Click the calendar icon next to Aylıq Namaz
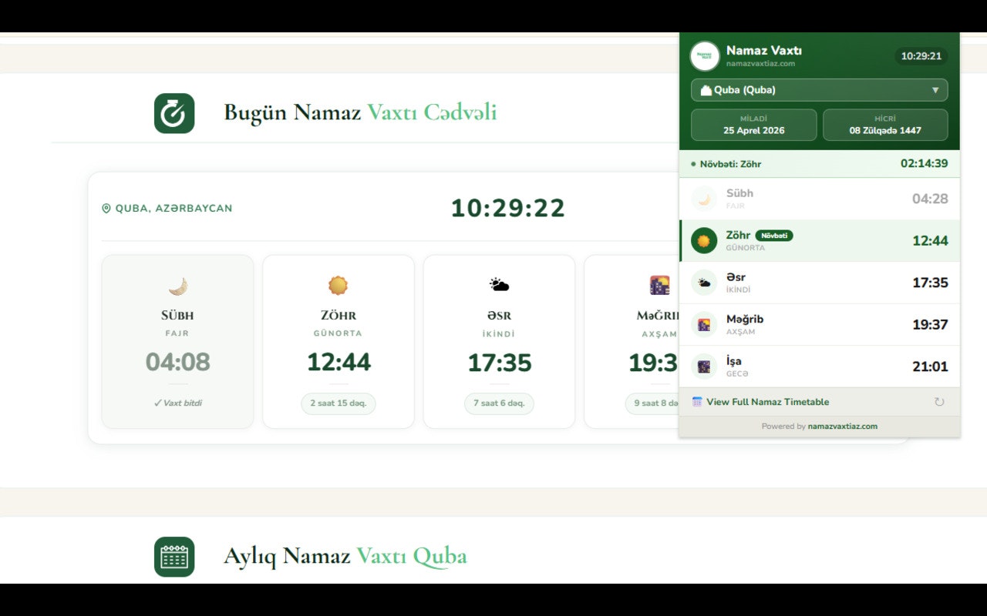Screen dimensions: 987x616 [x=173, y=555]
